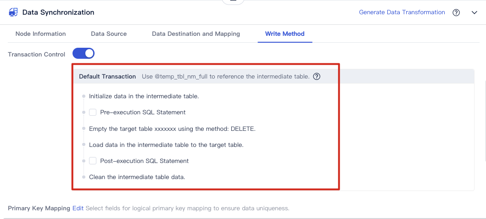Click the primary key uniqueness description text
Screen dimensions: 486x219
coord(188,208)
